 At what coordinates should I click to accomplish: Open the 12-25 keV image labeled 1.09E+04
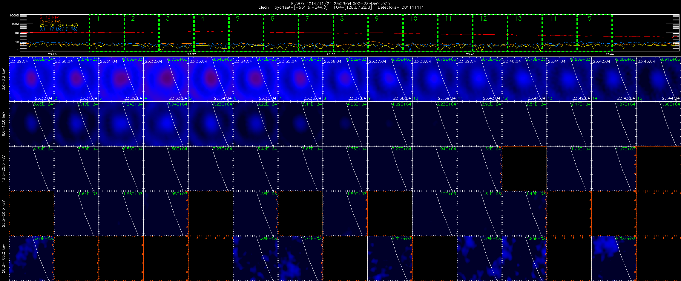coord(569,169)
